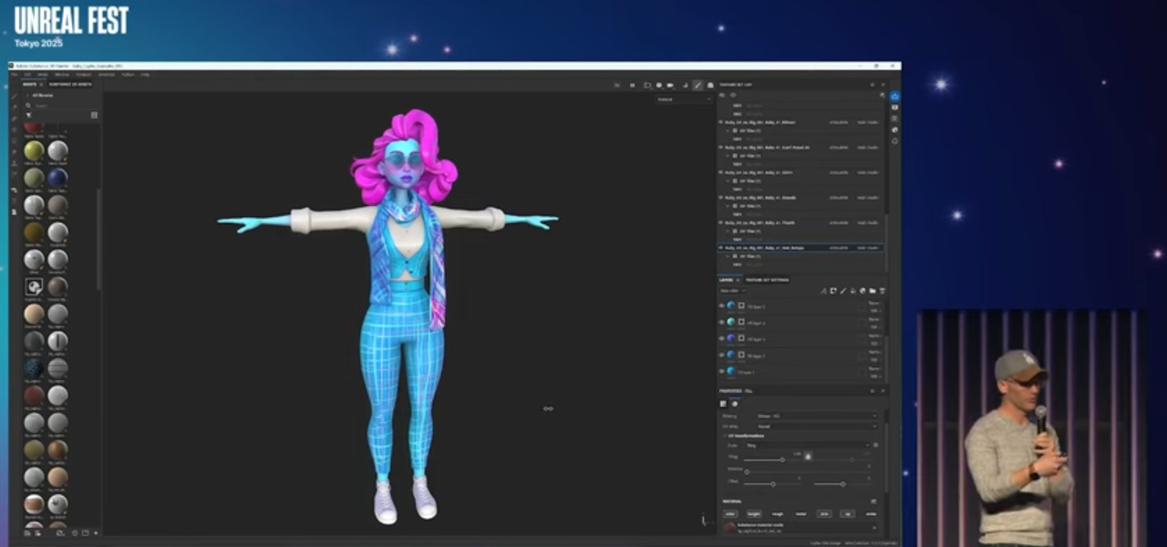Click the add paint layer brush icon
The height and width of the screenshot is (547, 1167).
click(842, 291)
